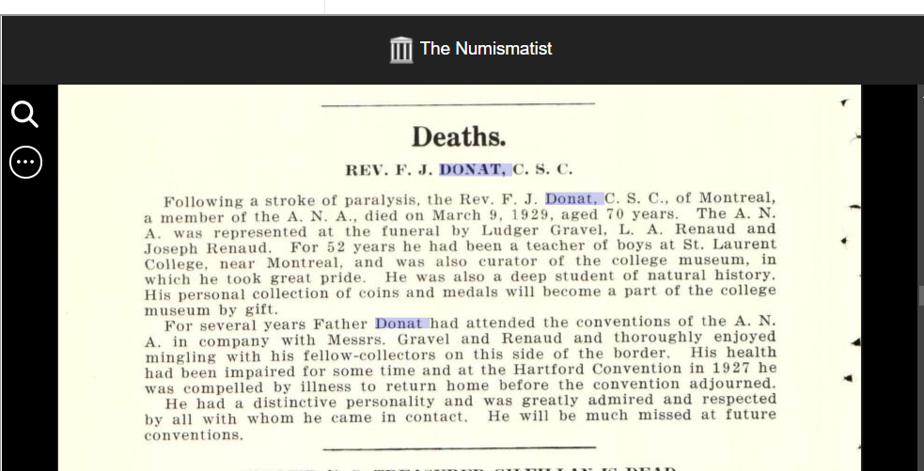The image size is (924, 471).
Task: Click The Numismatist title link
Action: coord(486,48)
